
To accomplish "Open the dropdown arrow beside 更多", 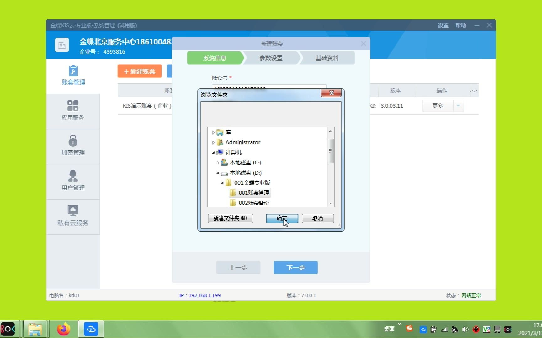I will pos(458,106).
